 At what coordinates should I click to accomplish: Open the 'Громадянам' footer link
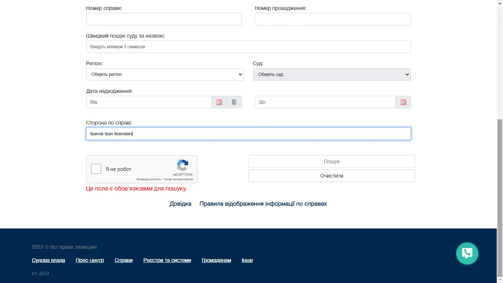(x=217, y=260)
